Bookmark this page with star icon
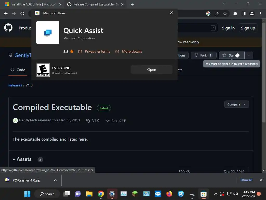The height and width of the screenshot is (200, 266). [x=225, y=14]
